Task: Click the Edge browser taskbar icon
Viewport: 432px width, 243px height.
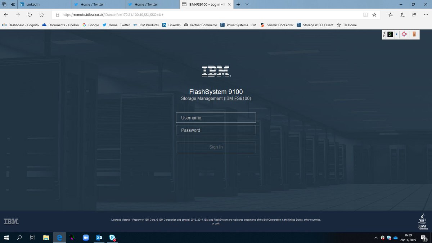Action: (59, 238)
